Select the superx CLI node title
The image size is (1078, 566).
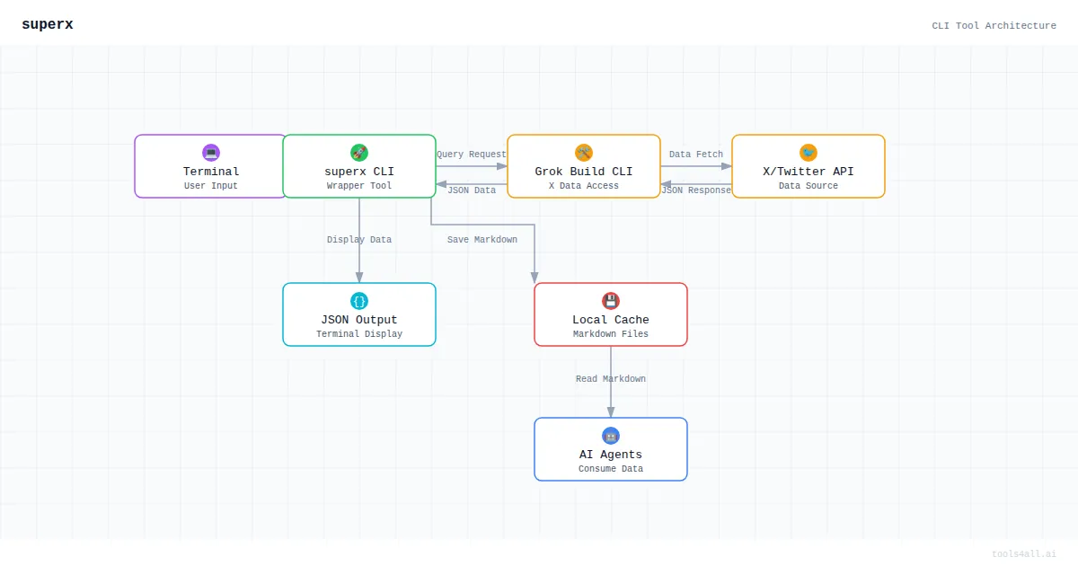pyautogui.click(x=359, y=172)
